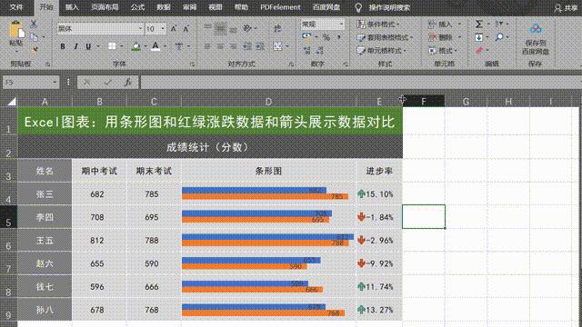Click the Accounting Number Format icon
The width and height of the screenshot is (582, 327).
(x=306, y=36)
